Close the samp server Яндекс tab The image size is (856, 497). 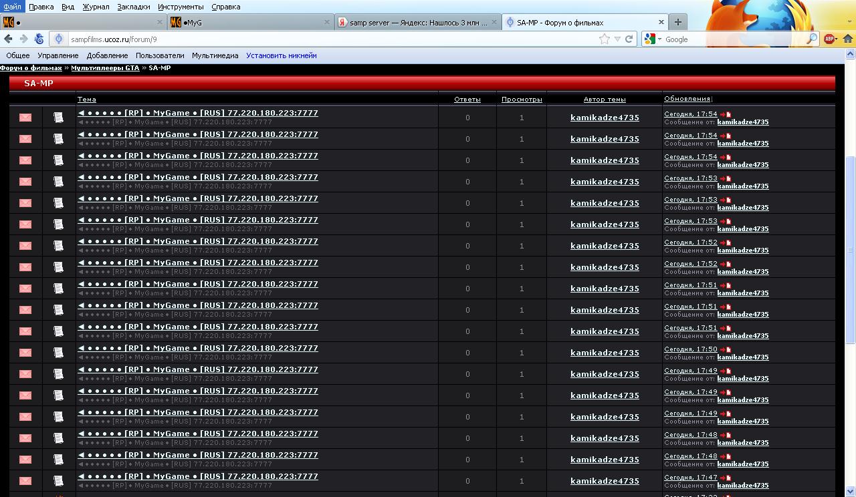point(494,22)
